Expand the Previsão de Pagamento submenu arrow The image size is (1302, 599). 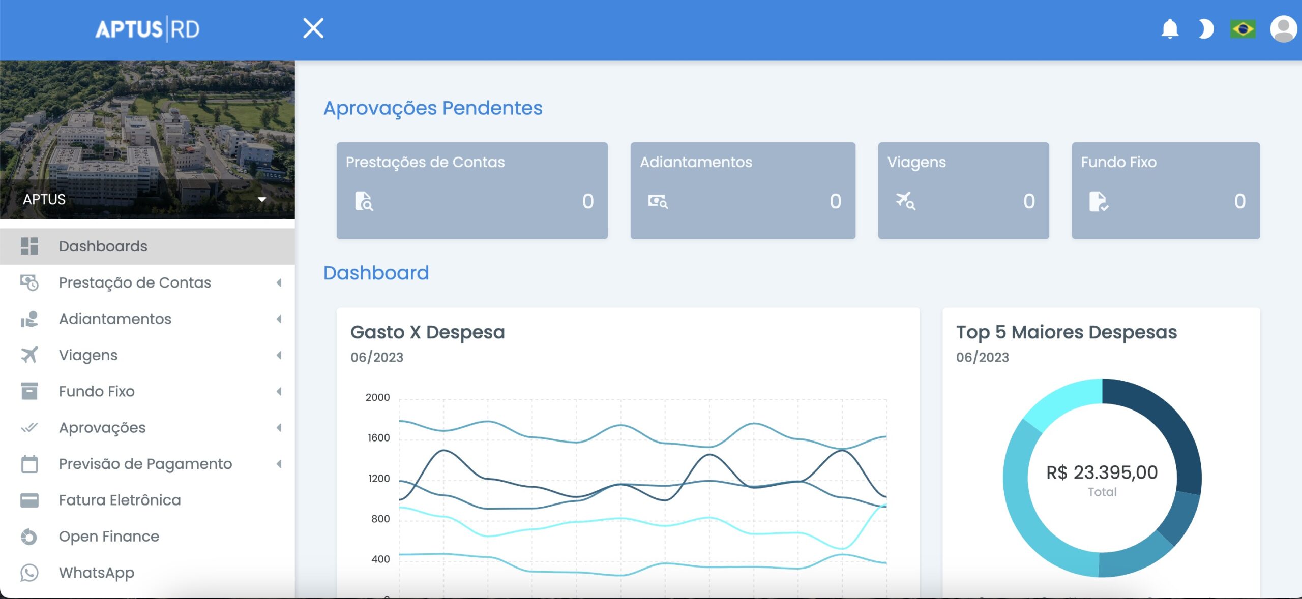point(279,464)
